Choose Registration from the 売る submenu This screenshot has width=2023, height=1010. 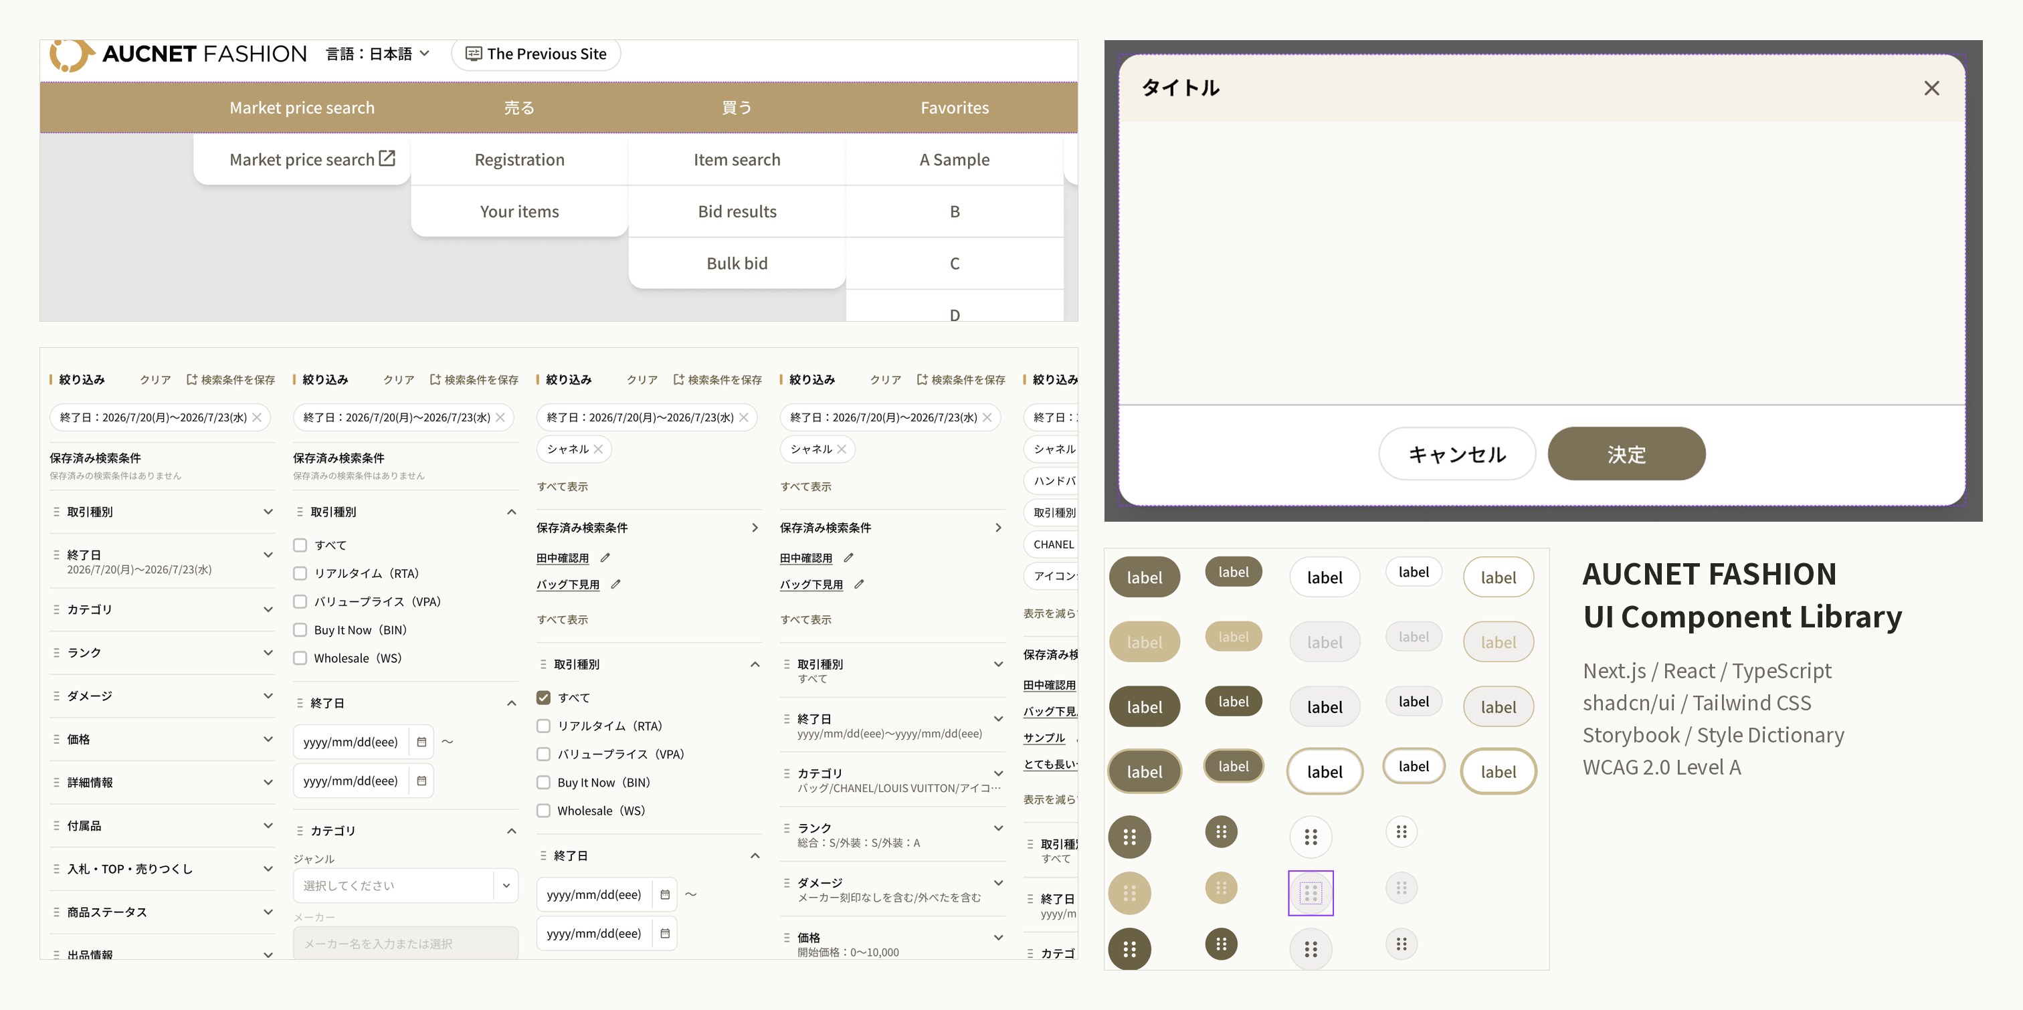[x=519, y=159]
